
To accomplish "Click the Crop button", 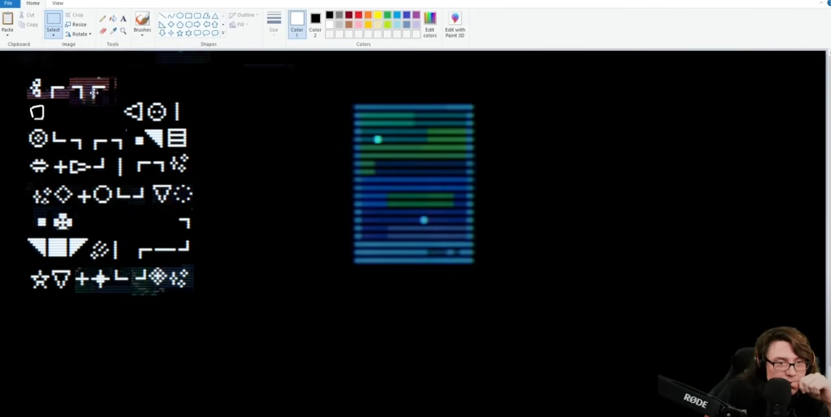I will 75,15.
